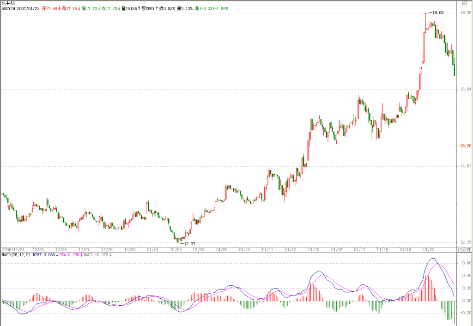This screenshot has width=473, height=326.
Task: Click the 0.60 level on the MACD axis
Action: 467,263
